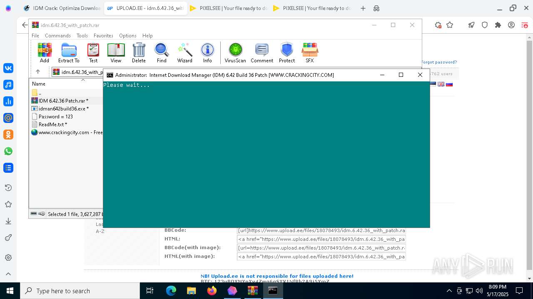
Task: Bookmark the page with the toolbar star icon
Action: [450, 25]
